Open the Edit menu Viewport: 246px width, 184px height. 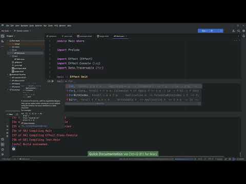click(12, 26)
